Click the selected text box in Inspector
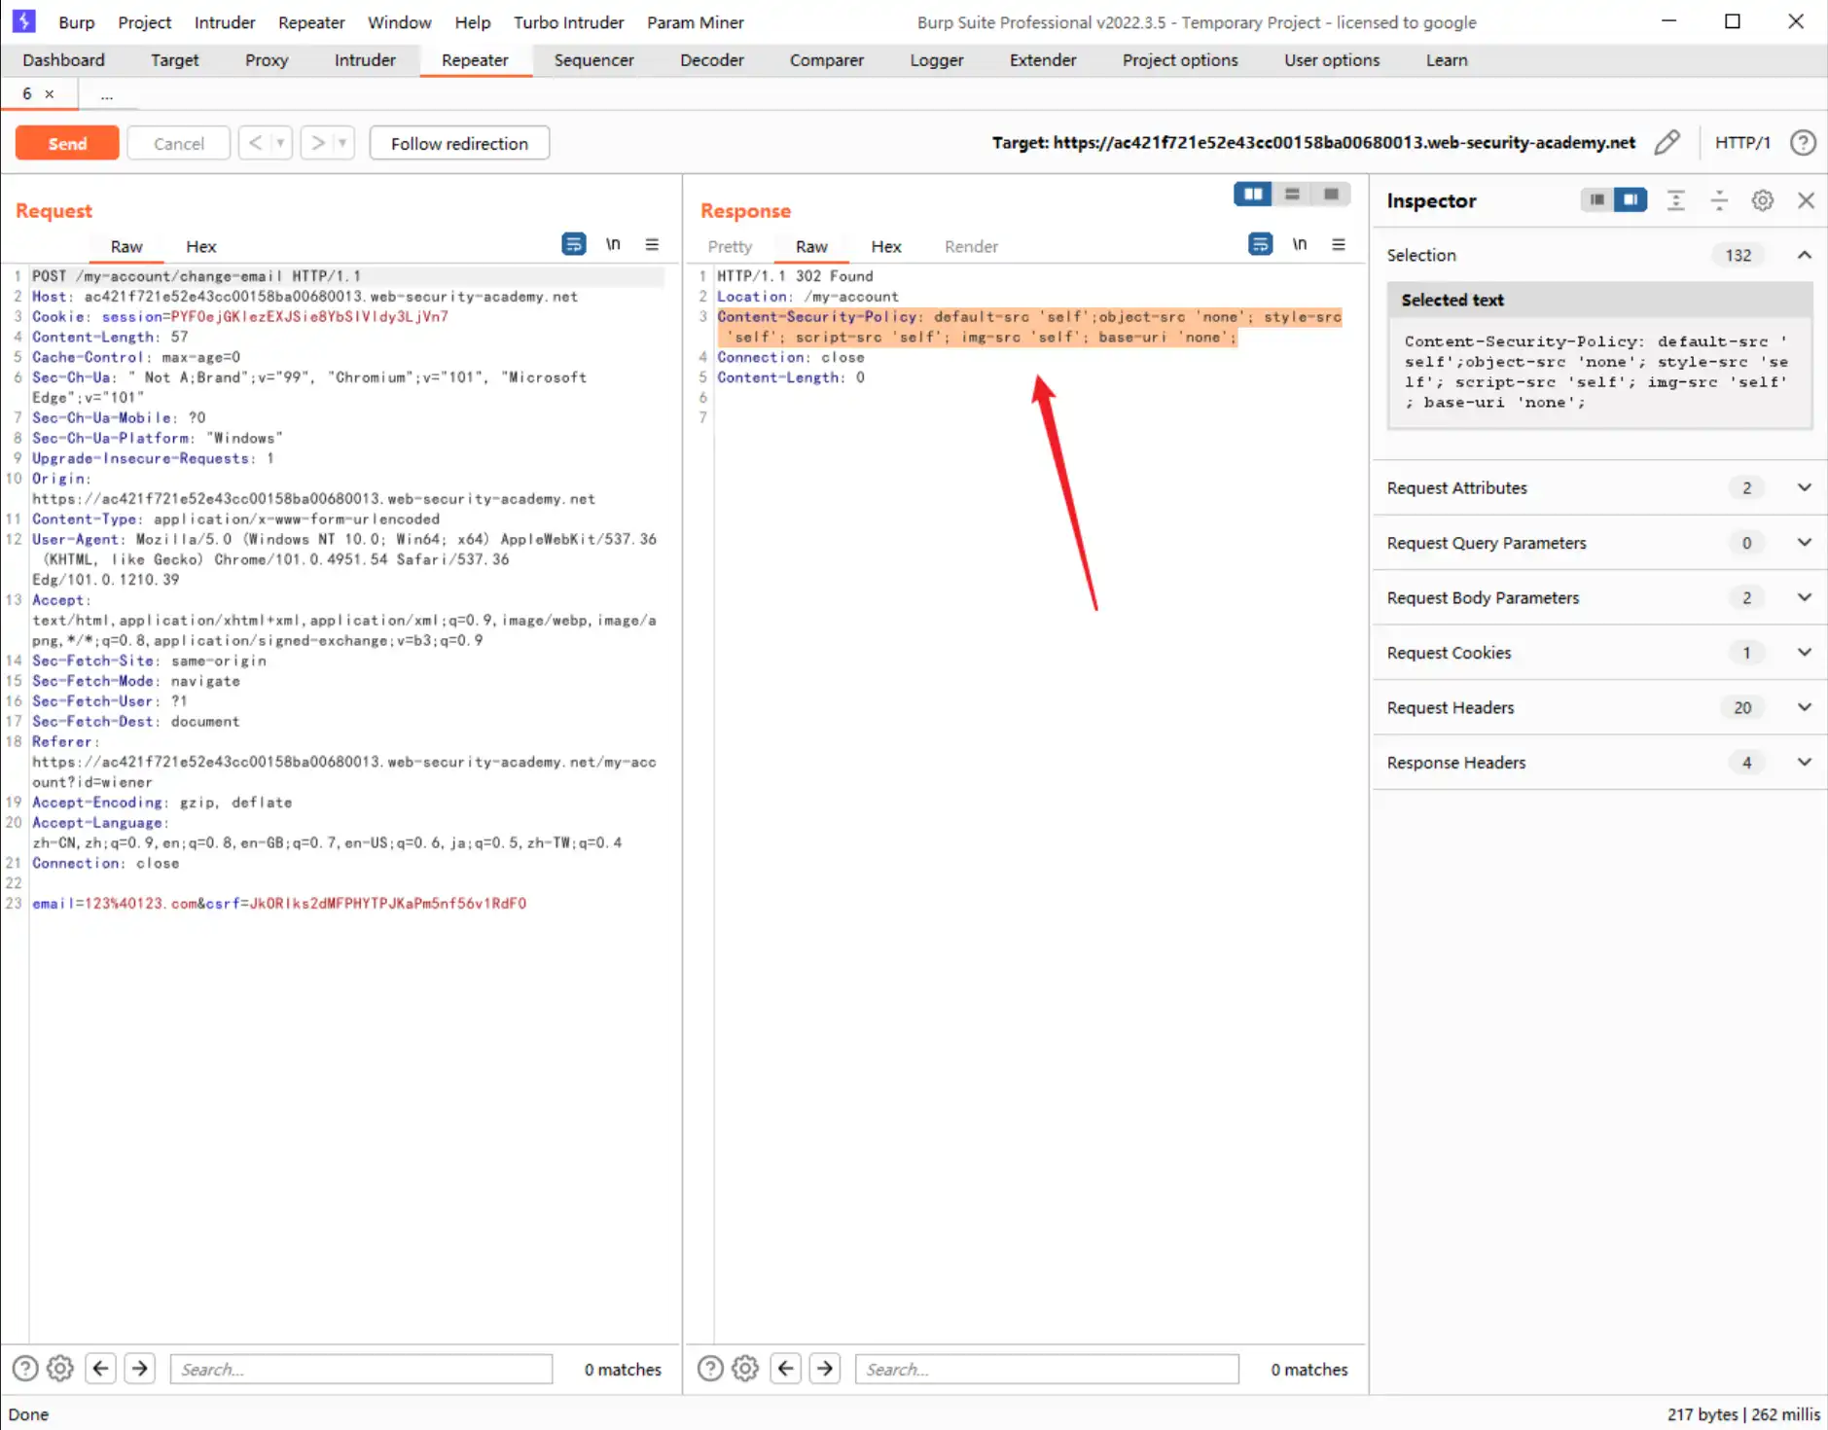Viewport: 1828px width, 1430px height. [x=1600, y=373]
